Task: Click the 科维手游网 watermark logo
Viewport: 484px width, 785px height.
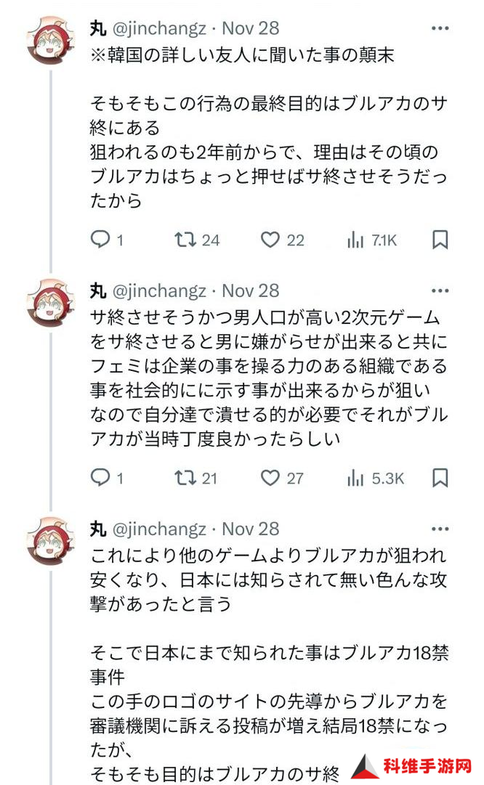Action: tap(412, 766)
